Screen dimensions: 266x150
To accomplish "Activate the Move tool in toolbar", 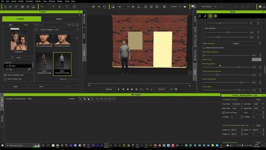I will click(59, 7).
